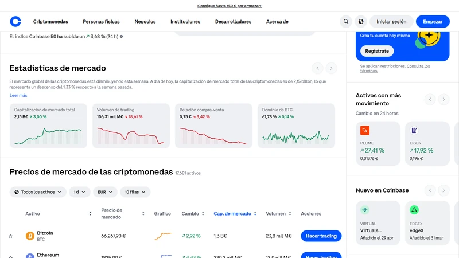This screenshot has width=459, height=258.
Task: Click Regístrate button
Action: click(377, 51)
